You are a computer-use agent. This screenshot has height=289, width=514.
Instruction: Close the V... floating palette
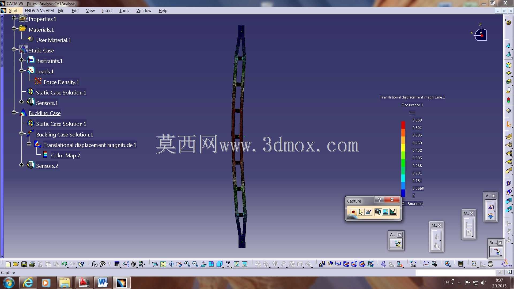point(493,196)
